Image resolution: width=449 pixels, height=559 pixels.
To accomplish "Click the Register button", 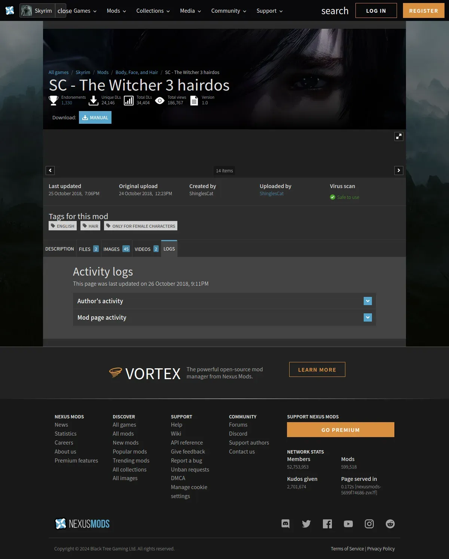I will tap(424, 10).
